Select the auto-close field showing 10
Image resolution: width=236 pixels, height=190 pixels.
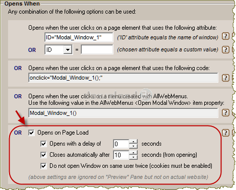121,155
